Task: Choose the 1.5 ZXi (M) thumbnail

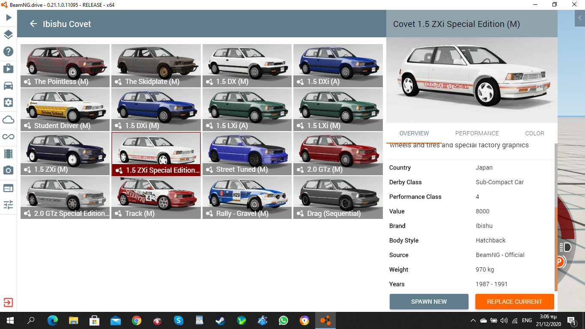Action: point(66,153)
